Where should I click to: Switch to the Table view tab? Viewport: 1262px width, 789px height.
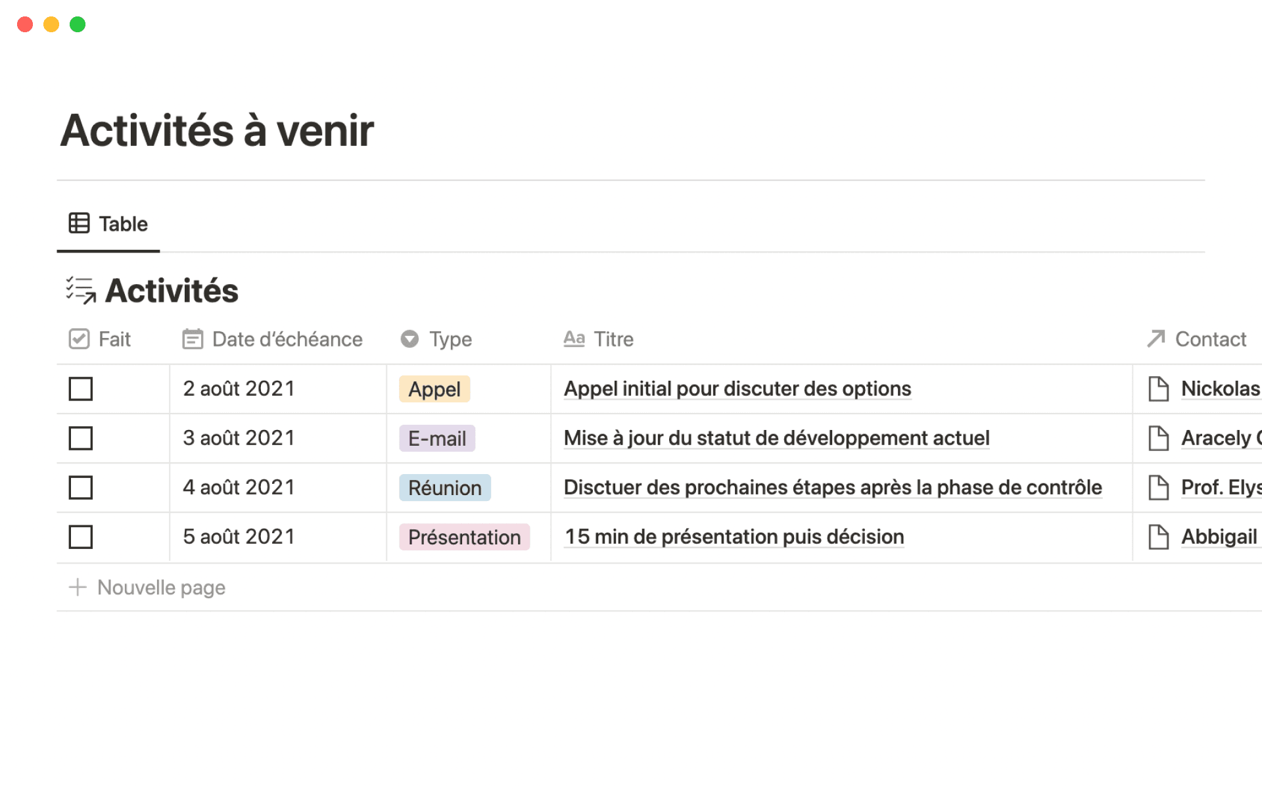click(x=108, y=224)
